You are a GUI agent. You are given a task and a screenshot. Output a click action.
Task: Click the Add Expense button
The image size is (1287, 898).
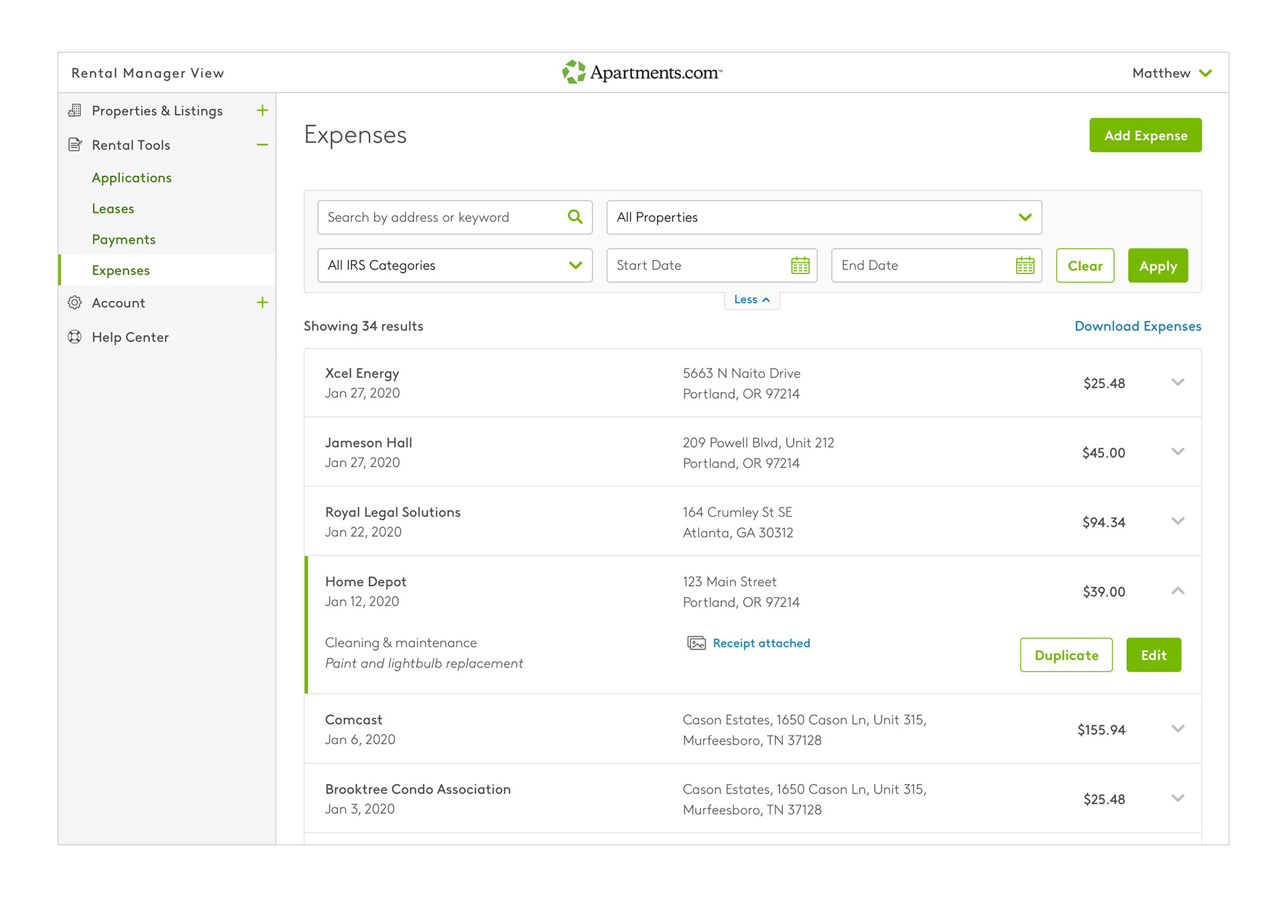(x=1146, y=135)
